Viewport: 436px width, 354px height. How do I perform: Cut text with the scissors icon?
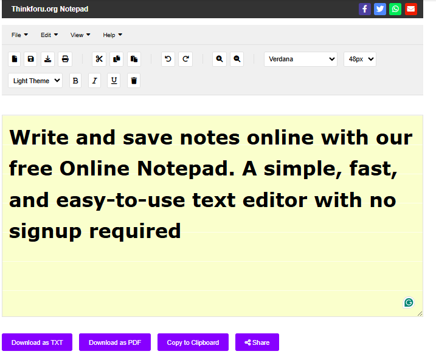click(x=99, y=59)
